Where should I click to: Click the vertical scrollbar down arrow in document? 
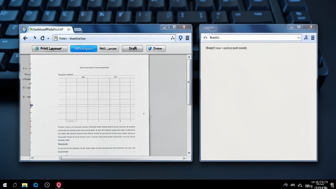189,153
